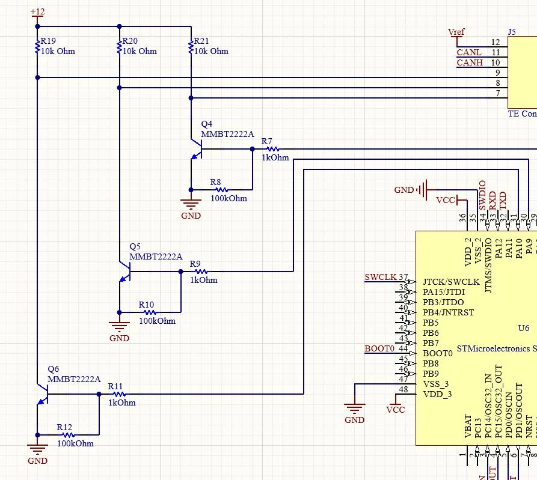Select resistor R7 1kOhm symbol
This screenshot has height=480, width=537.
pyautogui.click(x=272, y=149)
